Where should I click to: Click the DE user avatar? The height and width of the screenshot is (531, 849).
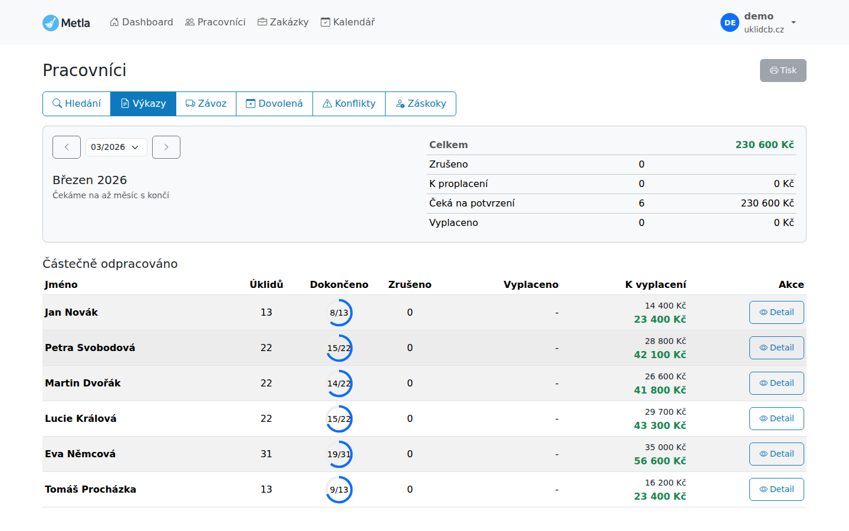(x=729, y=23)
